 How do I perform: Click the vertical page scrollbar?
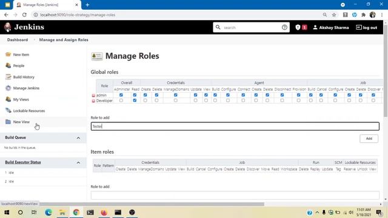point(386,70)
